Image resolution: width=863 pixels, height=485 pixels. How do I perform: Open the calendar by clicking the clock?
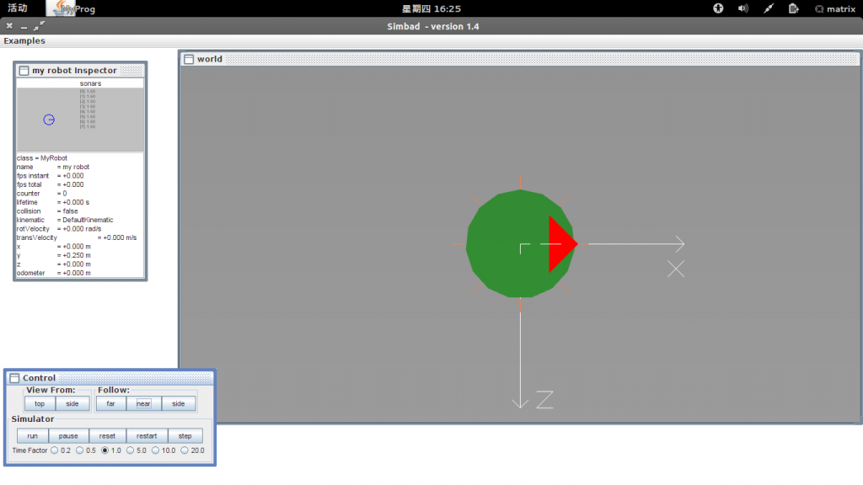point(431,8)
